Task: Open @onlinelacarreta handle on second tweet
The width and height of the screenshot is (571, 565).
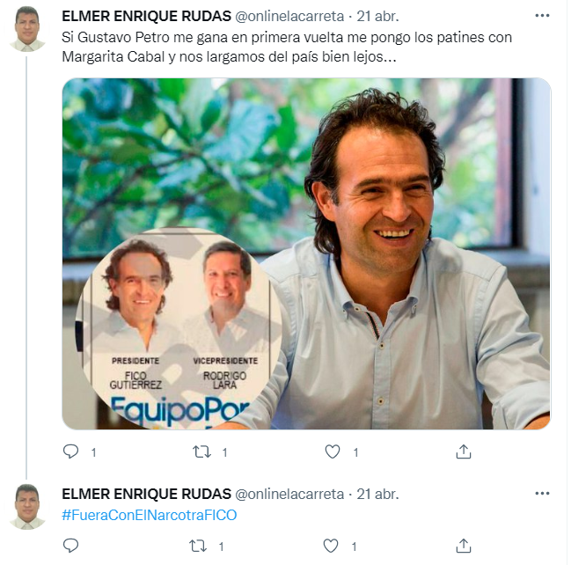Action: tap(289, 494)
